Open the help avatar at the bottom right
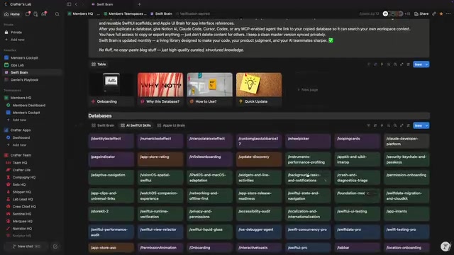 click(x=445, y=246)
